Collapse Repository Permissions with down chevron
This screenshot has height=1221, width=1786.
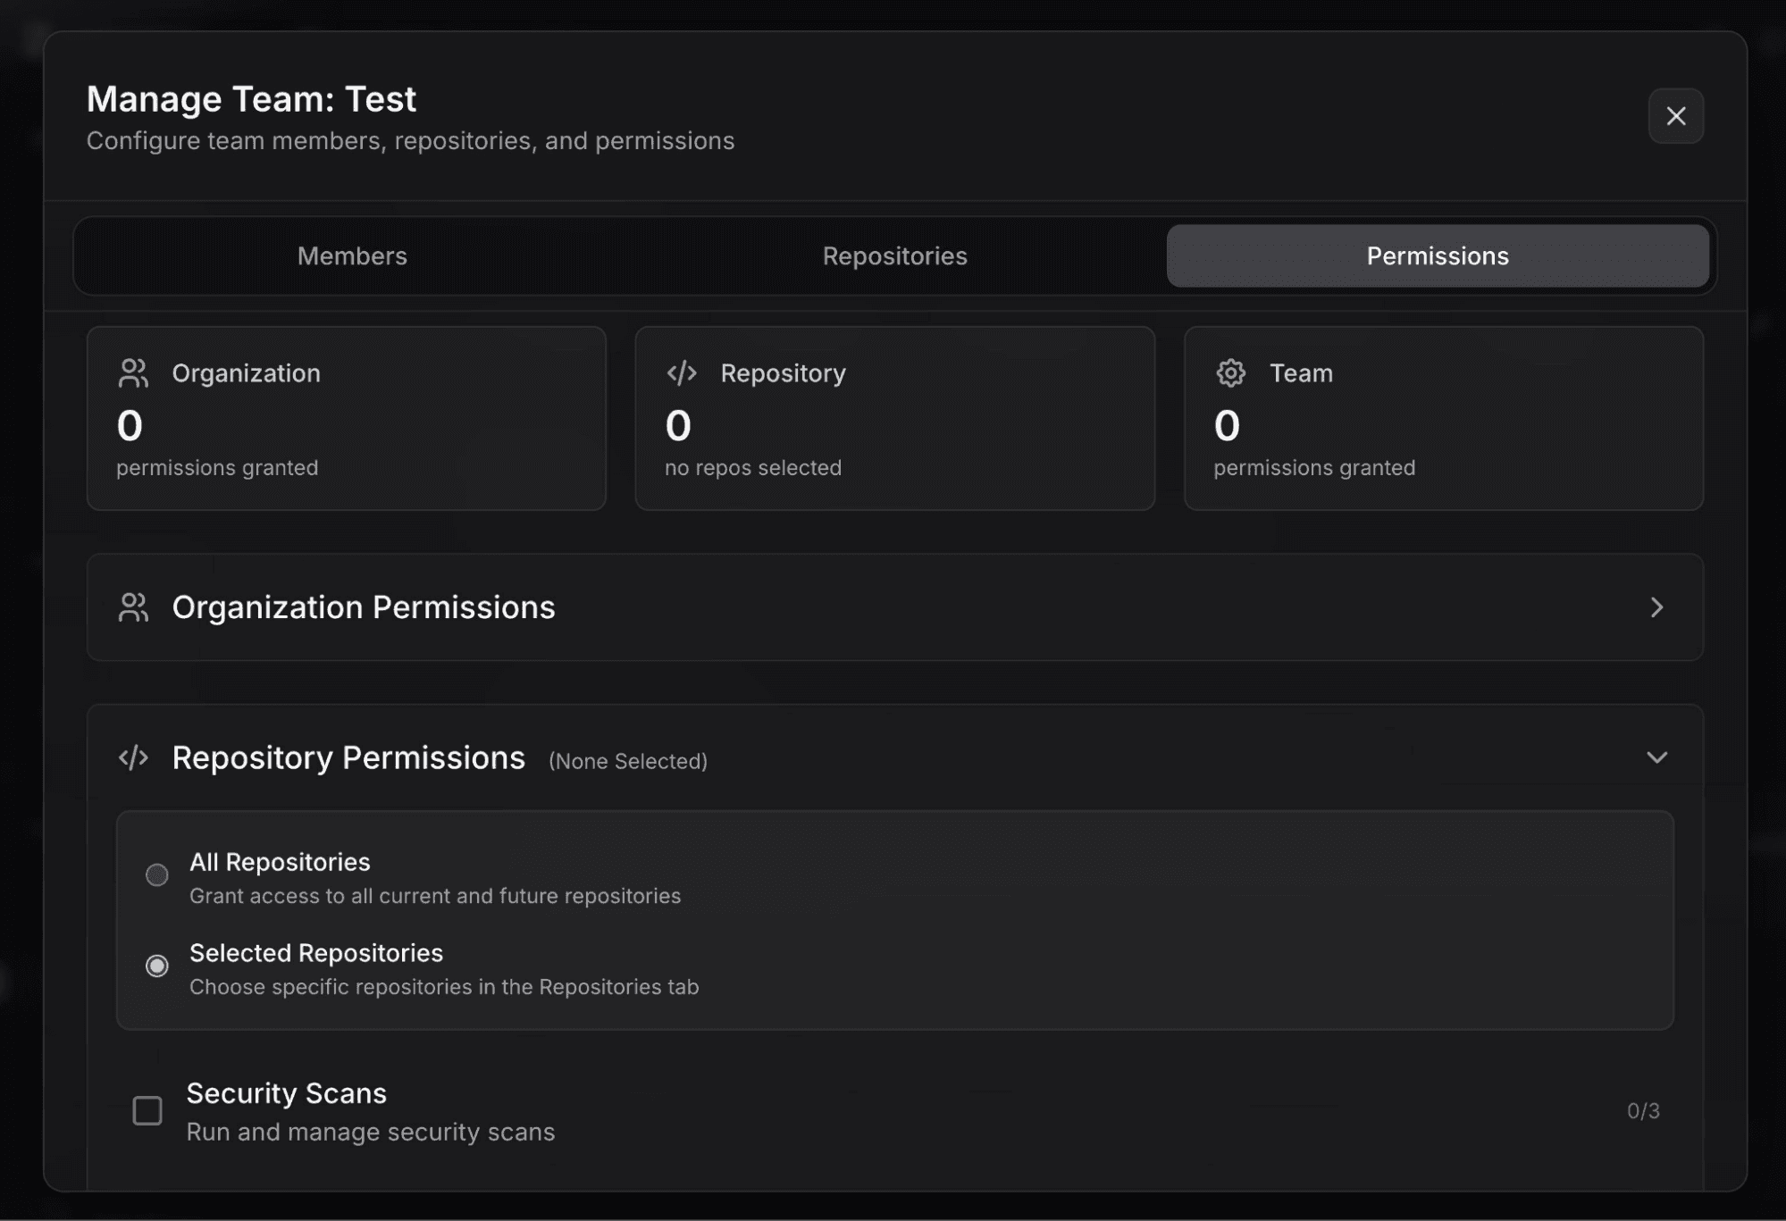pyautogui.click(x=1656, y=758)
